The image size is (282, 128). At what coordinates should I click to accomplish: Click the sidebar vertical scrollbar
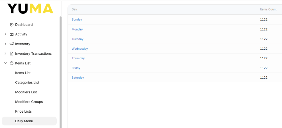pos(60,72)
